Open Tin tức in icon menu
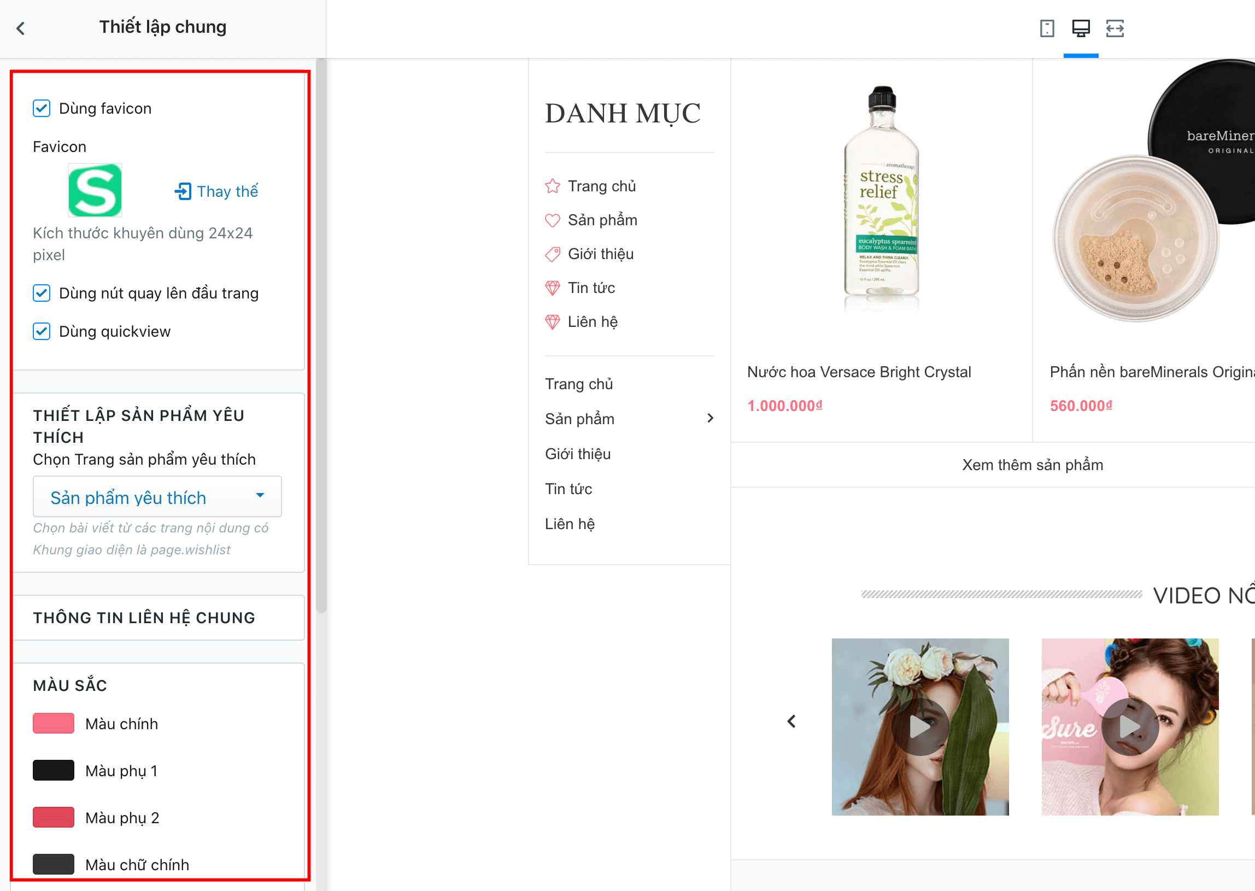This screenshot has height=891, width=1255. pyautogui.click(x=591, y=288)
